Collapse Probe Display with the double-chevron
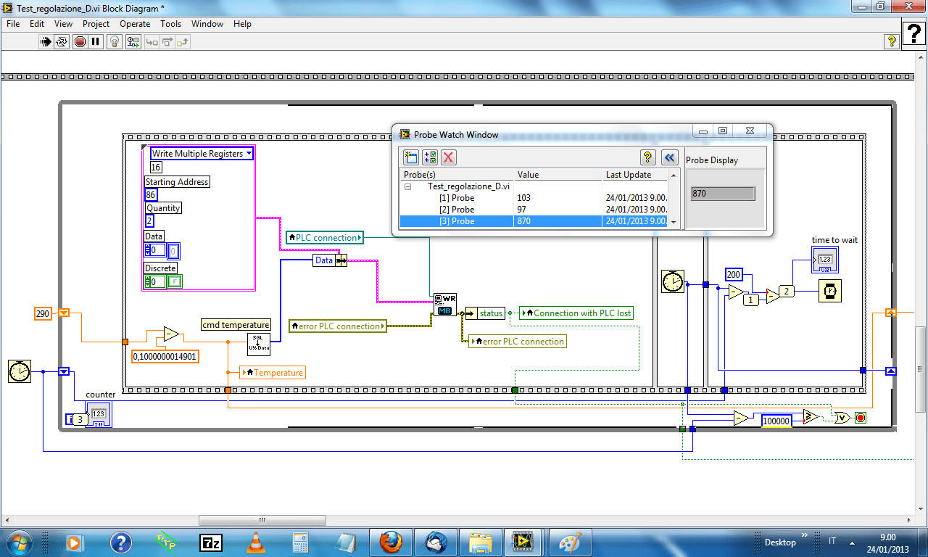This screenshot has width=928, height=557. click(x=670, y=157)
